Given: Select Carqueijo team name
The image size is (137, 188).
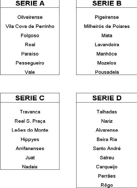Looking at the screenshot, I should click(x=107, y=167).
